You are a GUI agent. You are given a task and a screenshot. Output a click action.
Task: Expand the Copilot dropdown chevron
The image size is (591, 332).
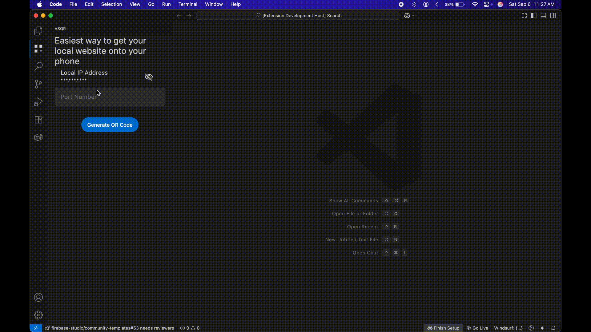pyautogui.click(x=413, y=16)
